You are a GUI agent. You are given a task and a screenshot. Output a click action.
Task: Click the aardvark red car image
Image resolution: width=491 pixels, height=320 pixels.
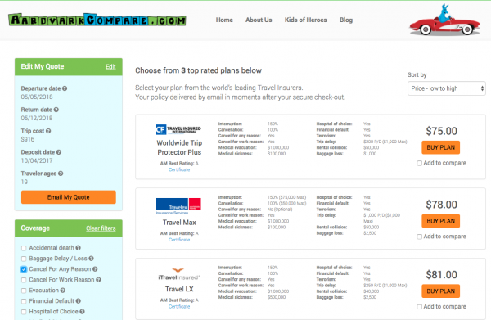[x=444, y=20]
